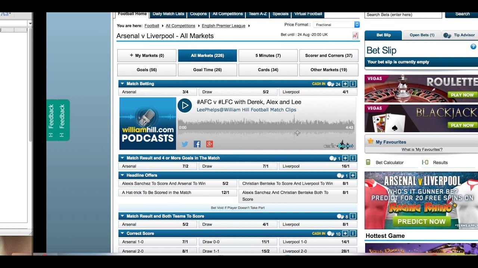The image size is (478, 268).
Task: Click Predict Now on Arsenal v Liverpool promo
Action: tap(421, 221)
